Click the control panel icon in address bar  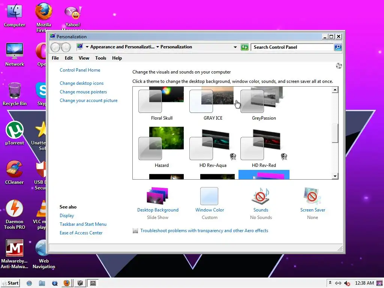coord(80,46)
